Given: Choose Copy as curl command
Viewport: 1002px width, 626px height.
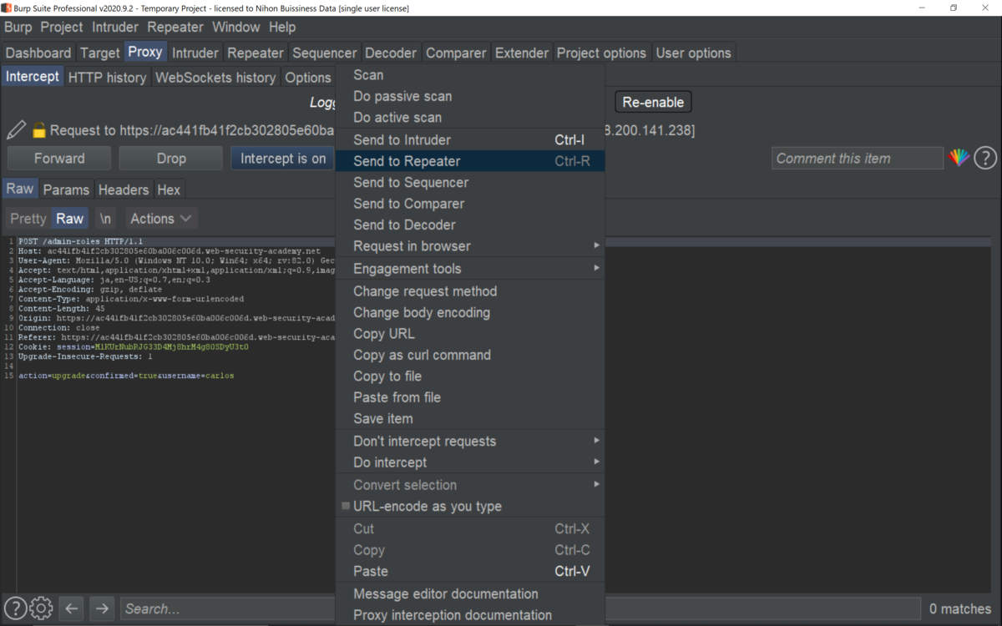Looking at the screenshot, I should coord(469,356).
